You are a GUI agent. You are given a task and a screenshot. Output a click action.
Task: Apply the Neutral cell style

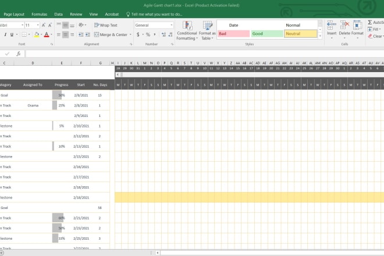coord(300,34)
